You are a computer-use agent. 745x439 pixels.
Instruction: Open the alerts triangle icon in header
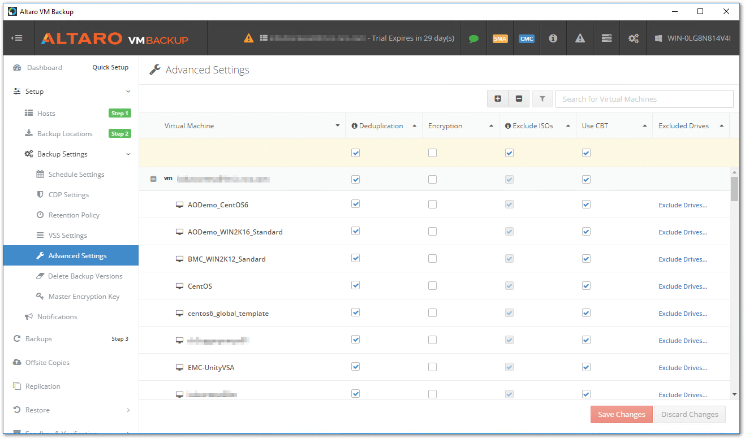pos(580,38)
